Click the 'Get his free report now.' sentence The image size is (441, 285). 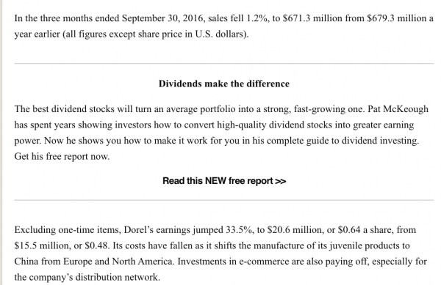coord(62,156)
